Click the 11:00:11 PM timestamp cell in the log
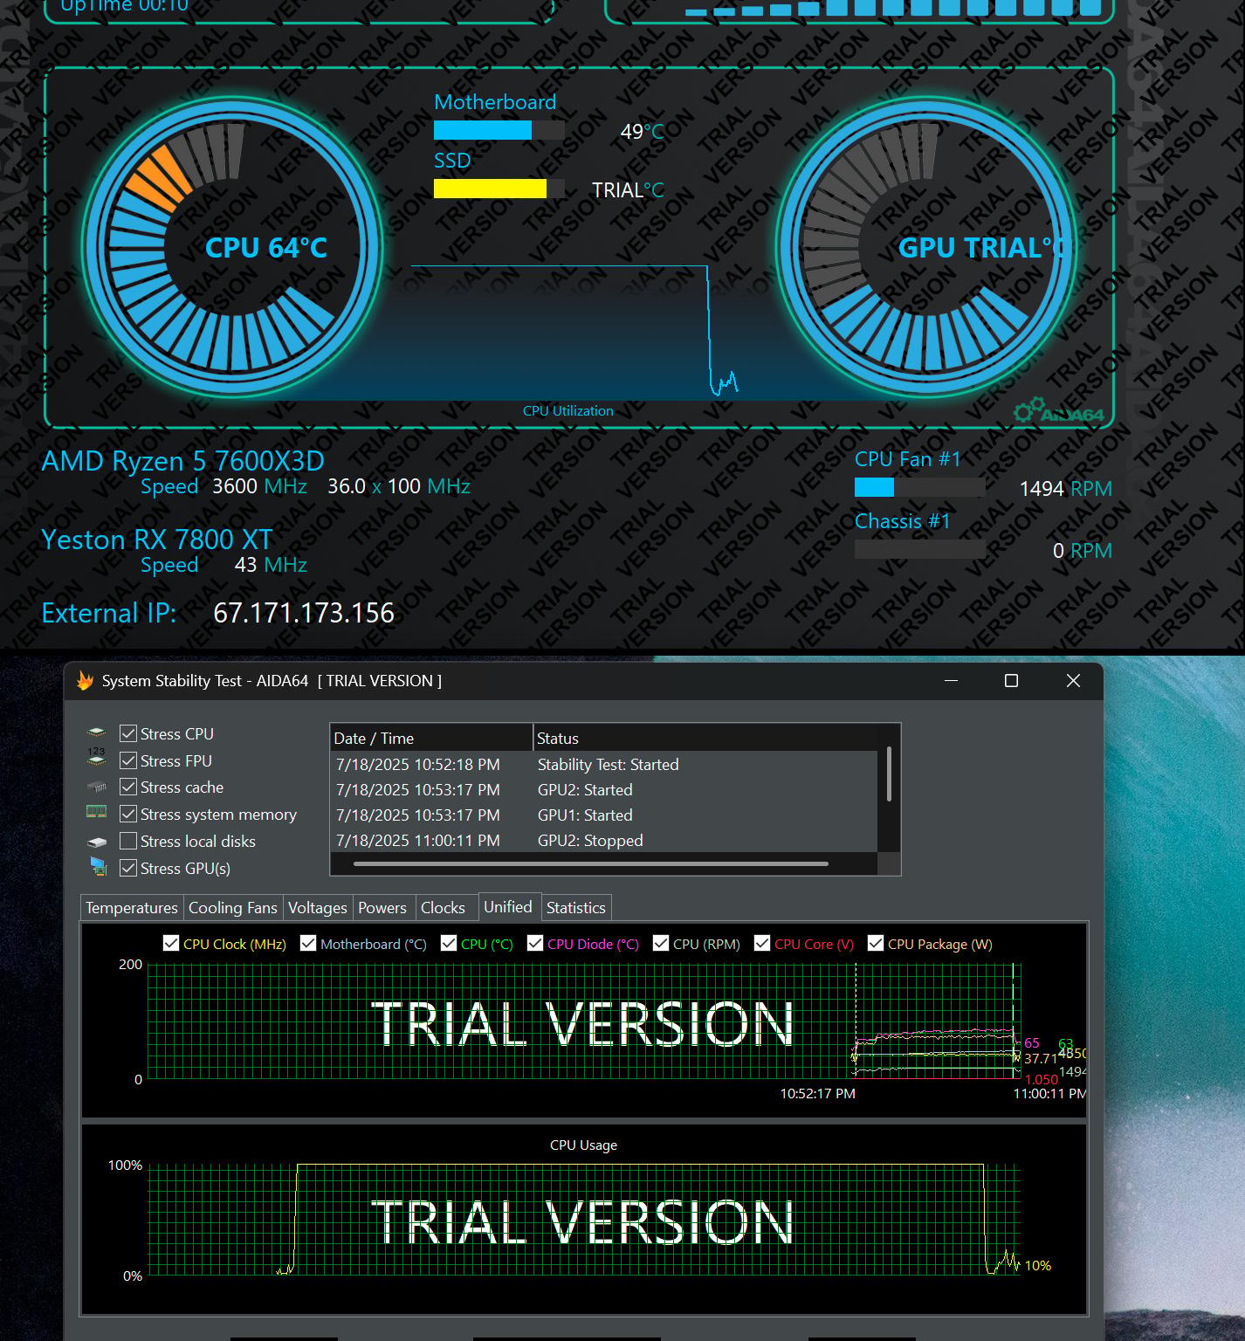Image resolution: width=1245 pixels, height=1341 pixels. pyautogui.click(x=418, y=840)
